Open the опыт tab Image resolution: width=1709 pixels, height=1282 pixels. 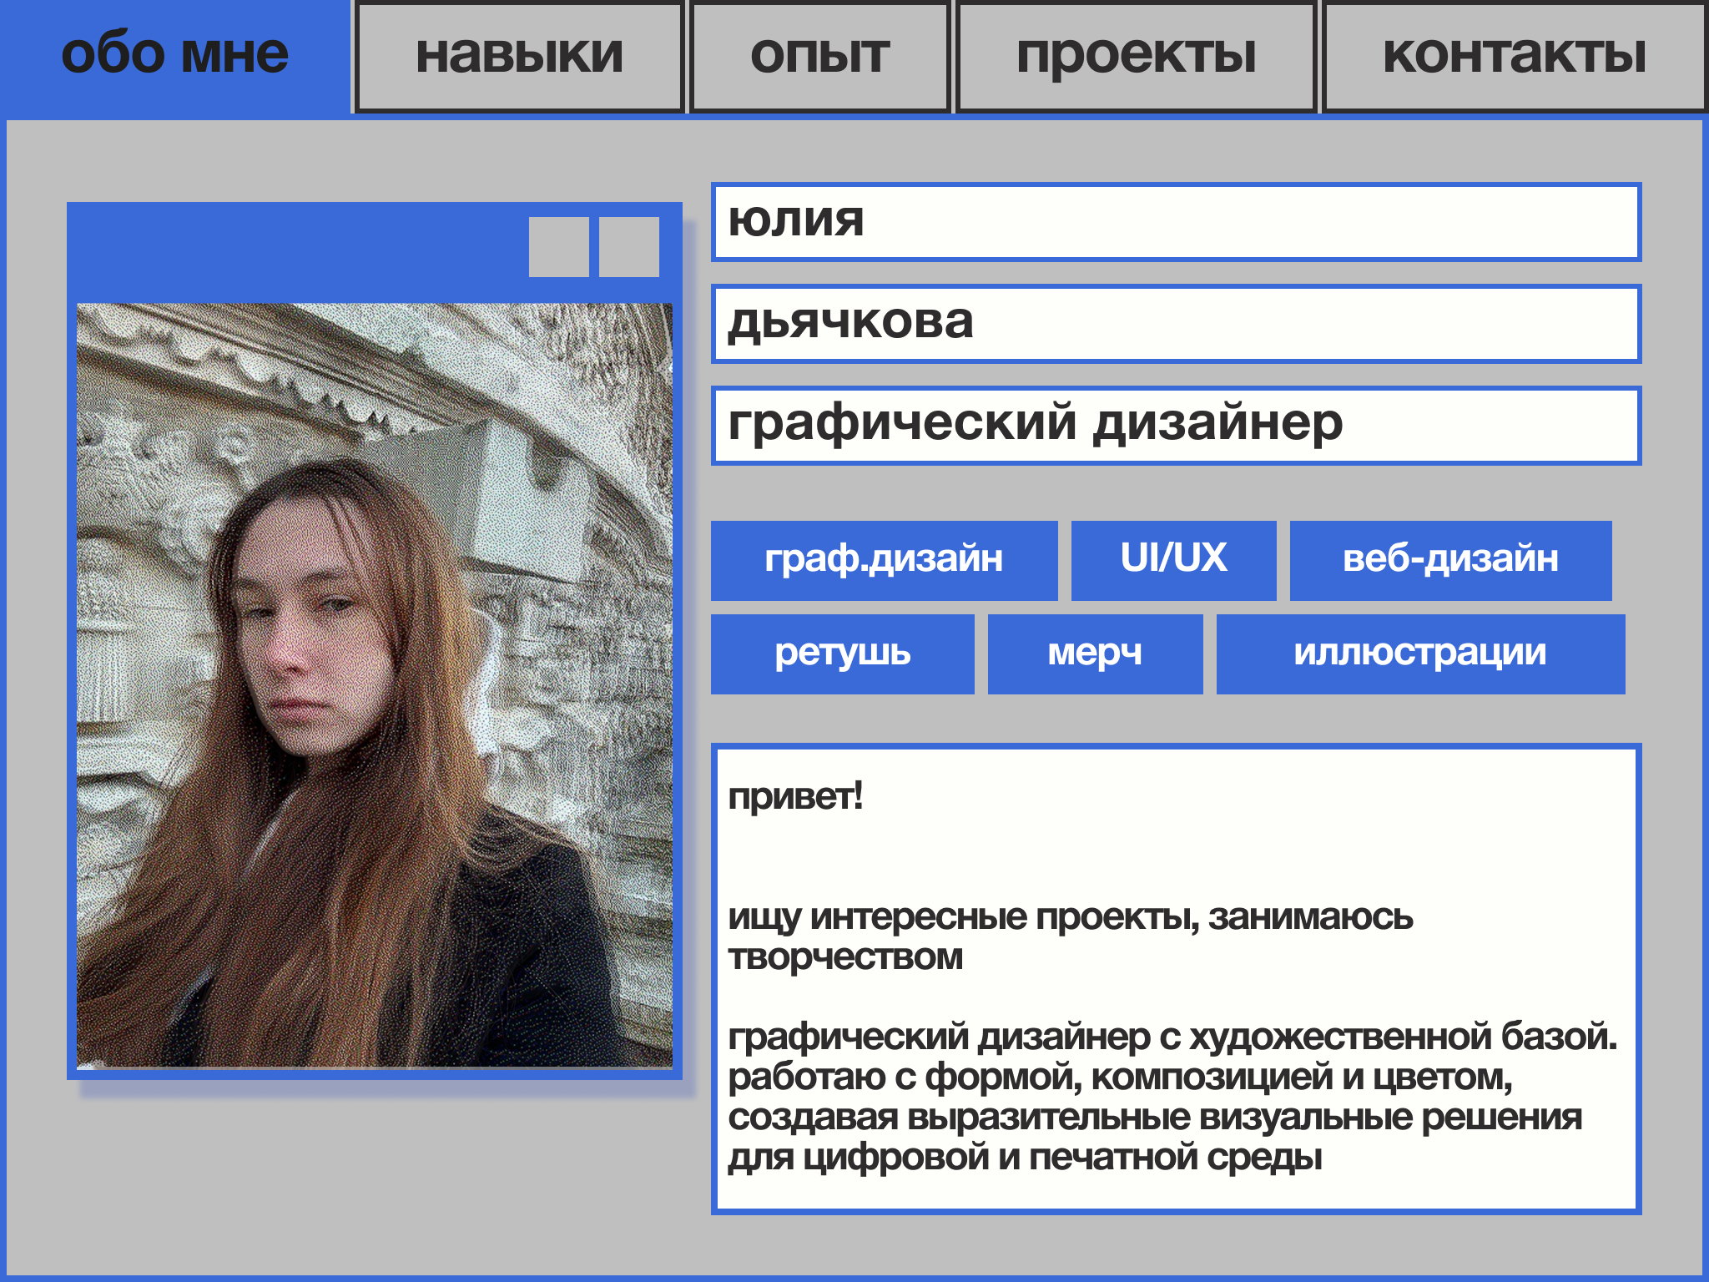pyautogui.click(x=819, y=54)
